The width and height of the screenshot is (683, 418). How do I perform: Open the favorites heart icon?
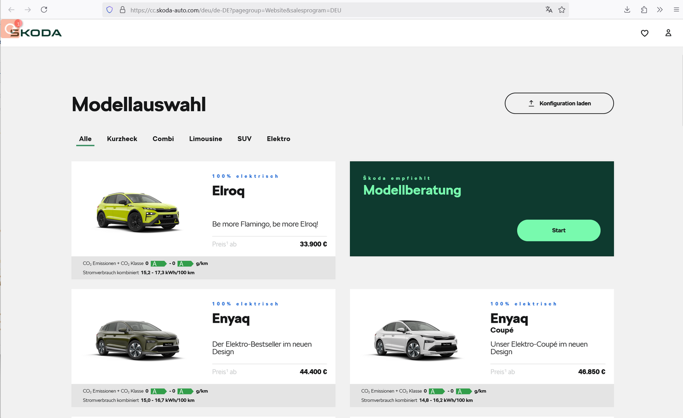(645, 33)
